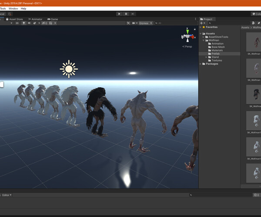This screenshot has width=261, height=217.
Task: Click the green Y axis cone on orientation gizmo
Action: [x=187, y=32]
